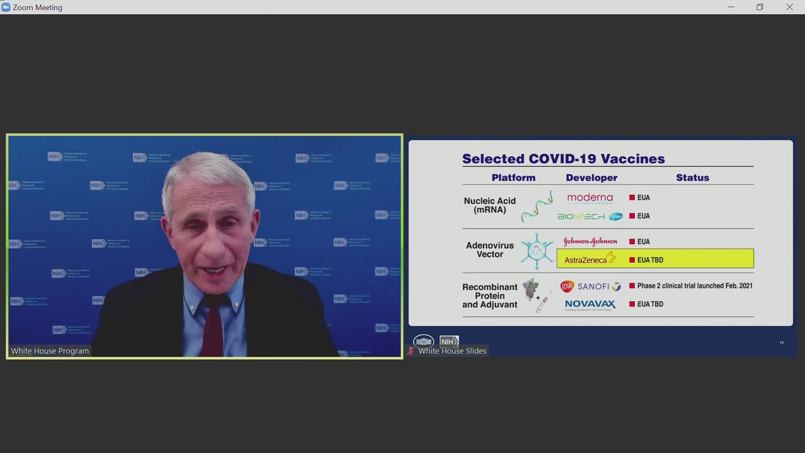Click the EUA status beside BioNTech Pfizer
Viewport: 805px width, 453px height.
coord(644,216)
